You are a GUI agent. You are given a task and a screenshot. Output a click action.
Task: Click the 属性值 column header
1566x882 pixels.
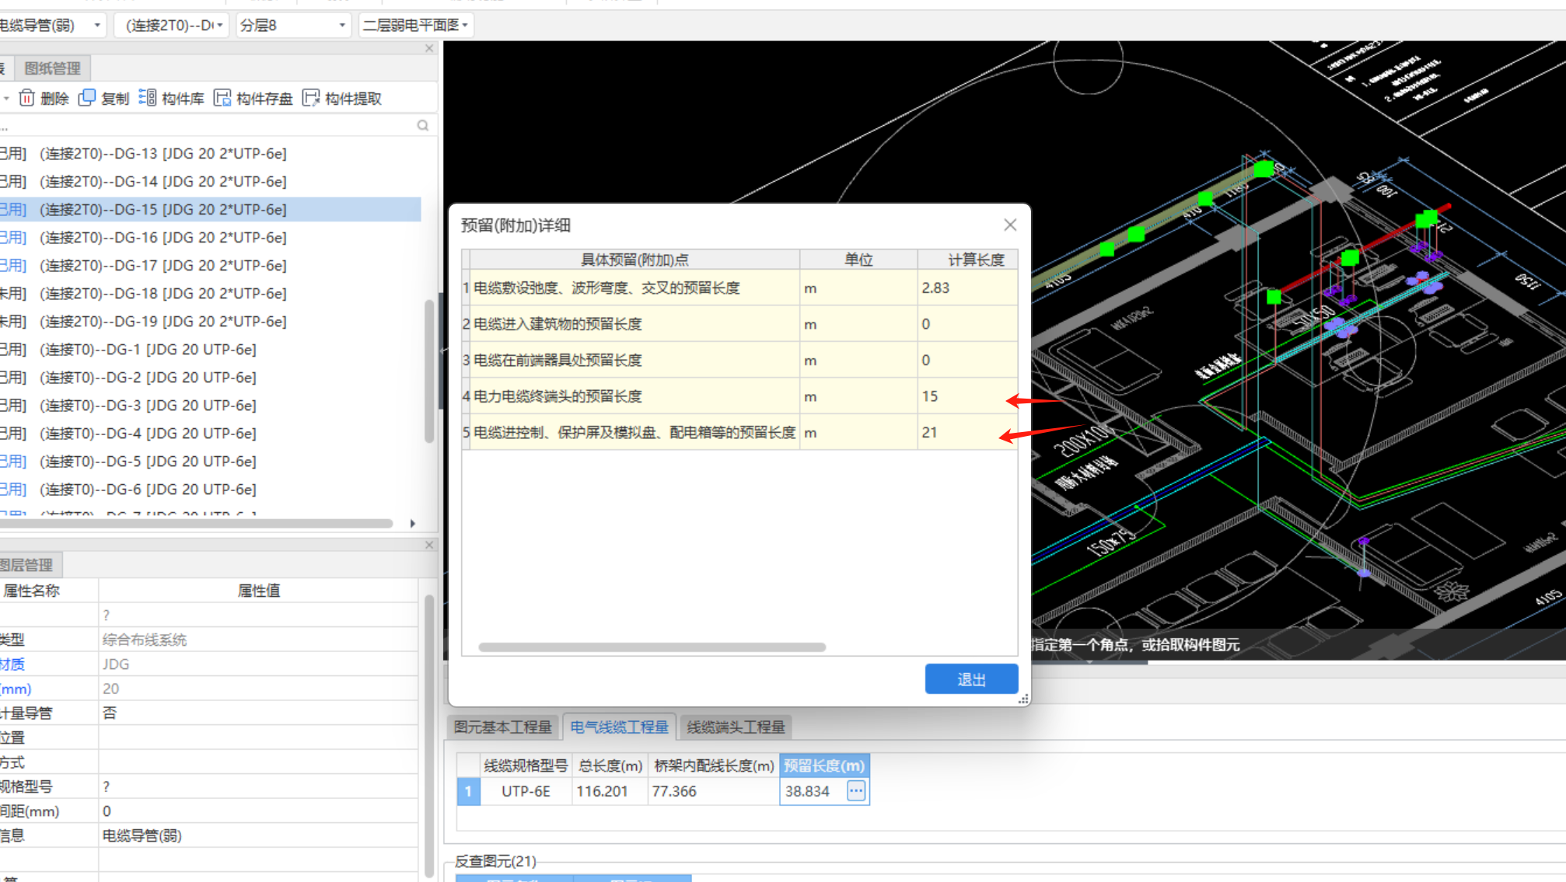click(x=258, y=591)
